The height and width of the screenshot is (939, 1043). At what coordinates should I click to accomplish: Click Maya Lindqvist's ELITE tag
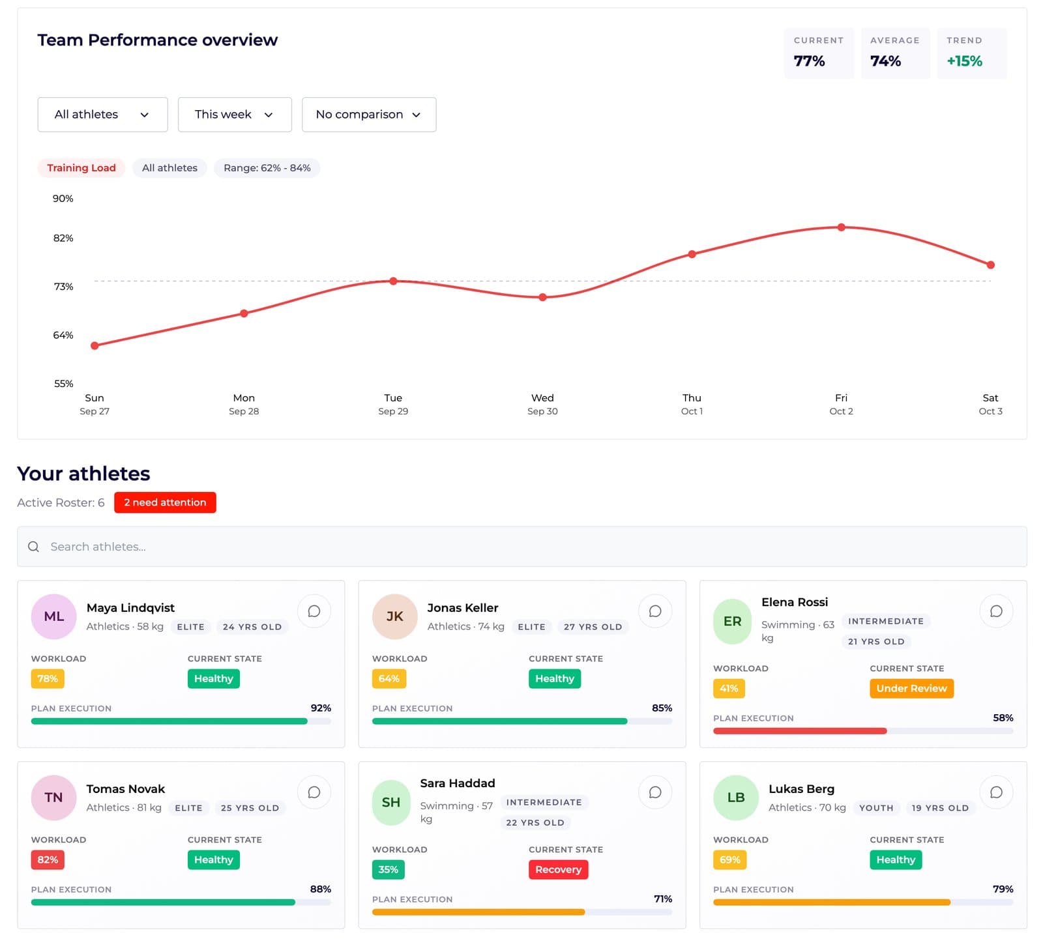191,627
